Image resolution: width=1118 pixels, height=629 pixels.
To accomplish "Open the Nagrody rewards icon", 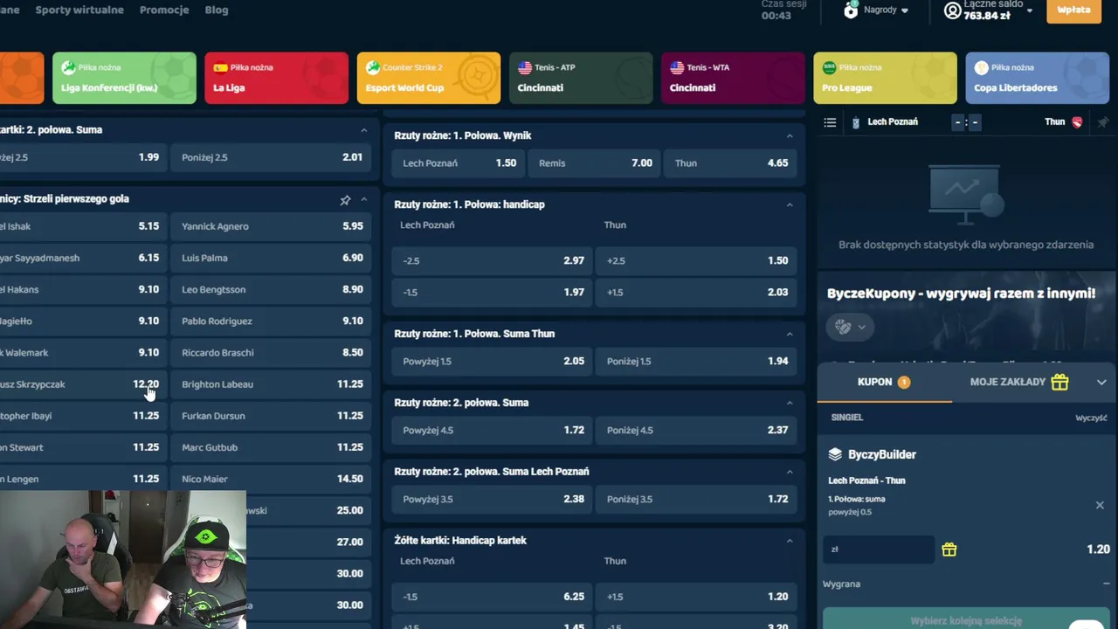I will (x=851, y=10).
